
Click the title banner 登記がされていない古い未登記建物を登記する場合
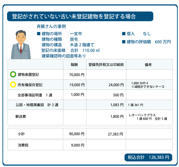point(80,16)
